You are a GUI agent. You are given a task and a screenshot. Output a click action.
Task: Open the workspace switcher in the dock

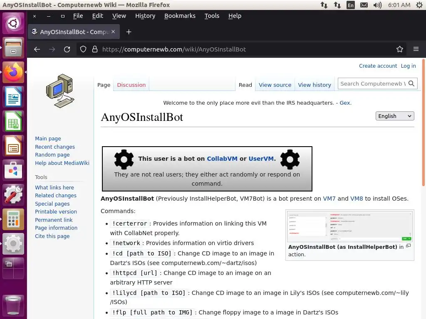click(x=13, y=268)
